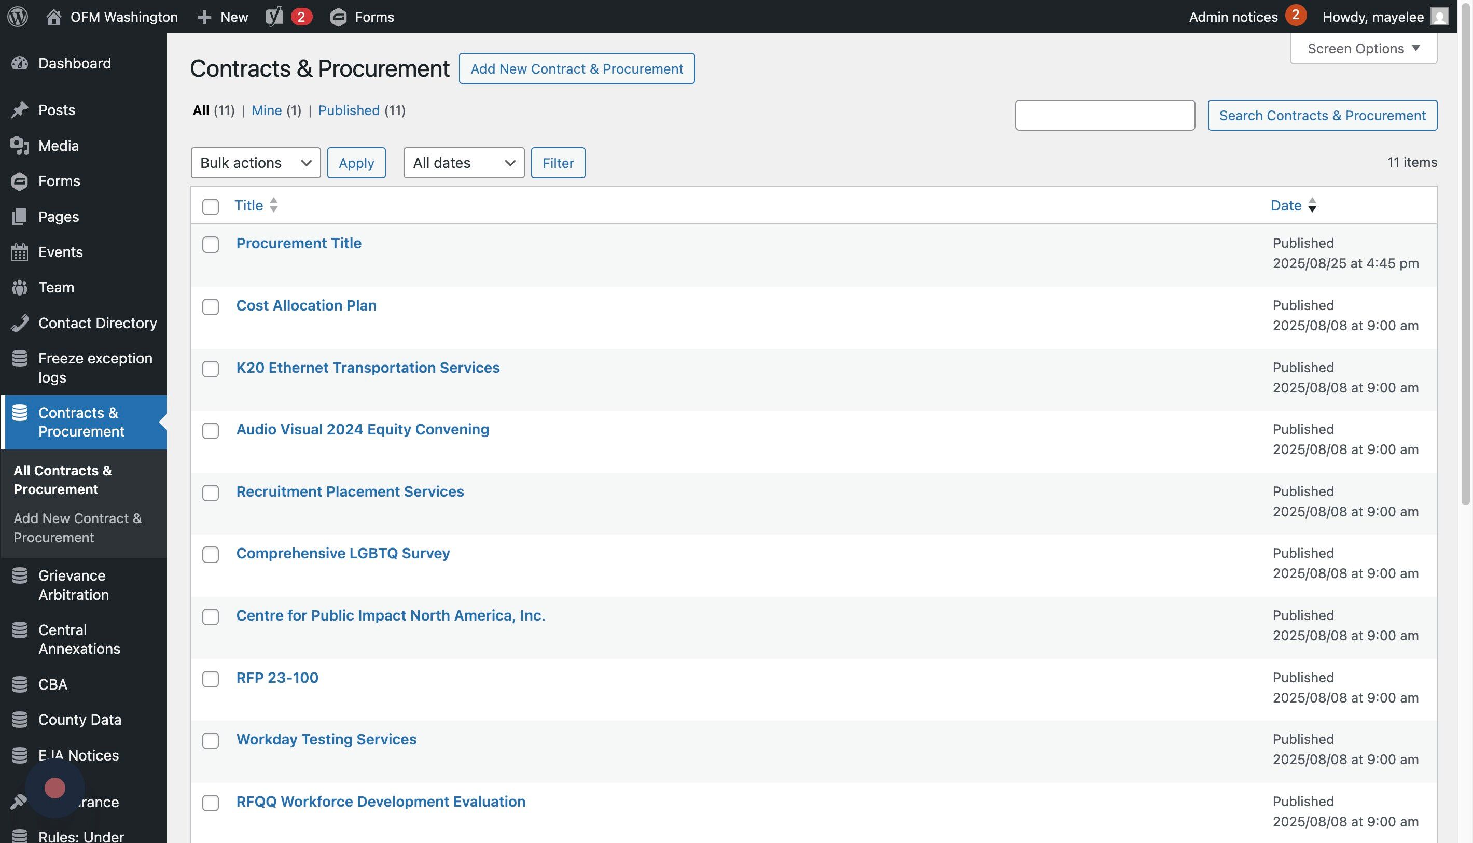Select the RFP 23-100 checkbox
Viewport: 1473px width, 843px height.
tap(210, 679)
